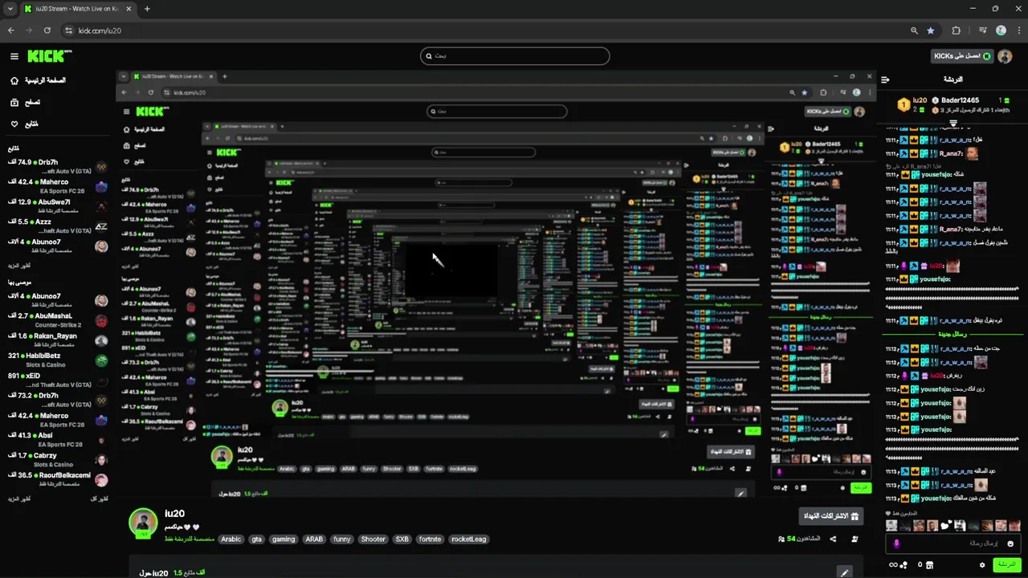The width and height of the screenshot is (1028, 578).
Task: Bookmark this page with the star icon
Action: 931,31
